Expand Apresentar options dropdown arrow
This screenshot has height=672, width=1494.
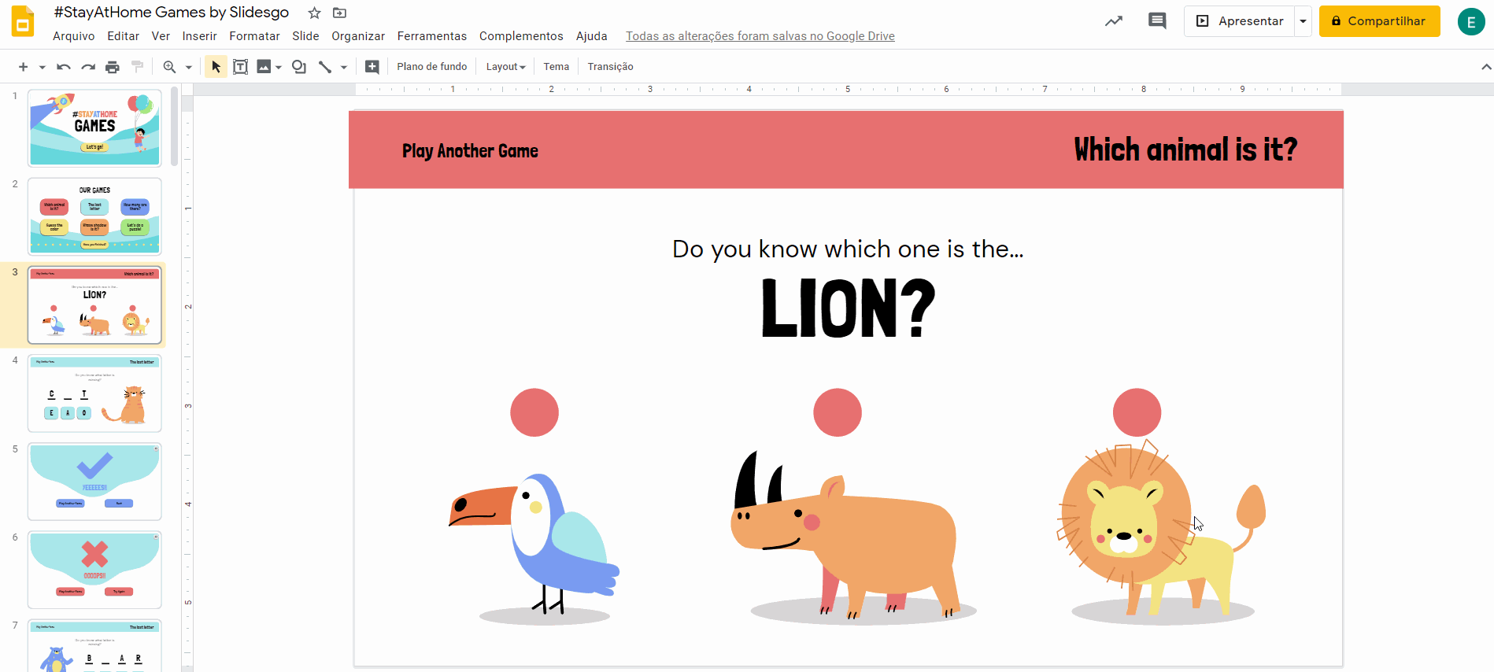tap(1304, 21)
